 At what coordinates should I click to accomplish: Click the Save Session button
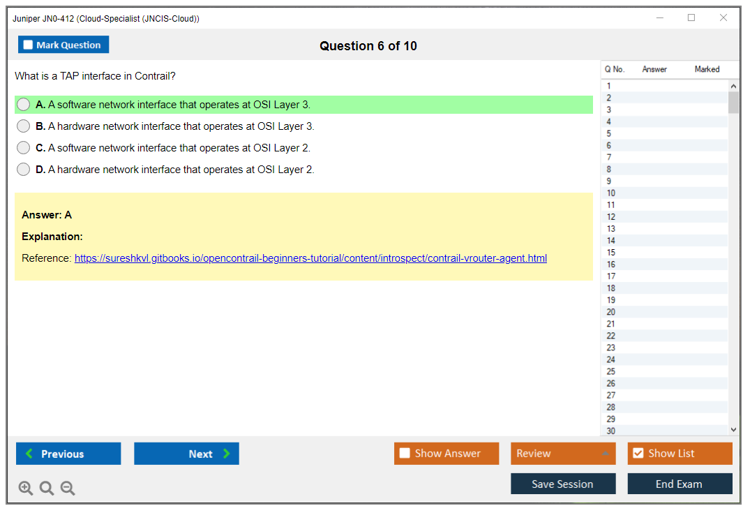(563, 484)
